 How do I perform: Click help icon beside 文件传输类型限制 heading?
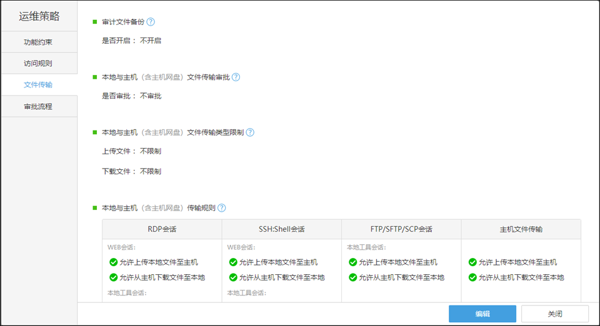[x=250, y=132]
